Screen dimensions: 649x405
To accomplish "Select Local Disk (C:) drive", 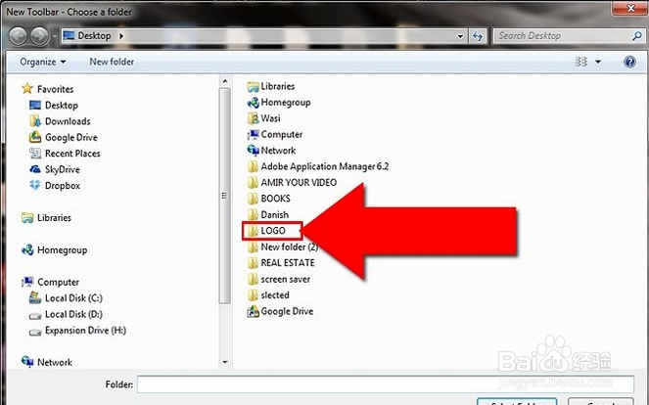I will click(x=73, y=298).
